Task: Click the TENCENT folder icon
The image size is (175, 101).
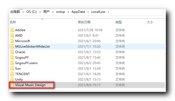Action: 12,74
